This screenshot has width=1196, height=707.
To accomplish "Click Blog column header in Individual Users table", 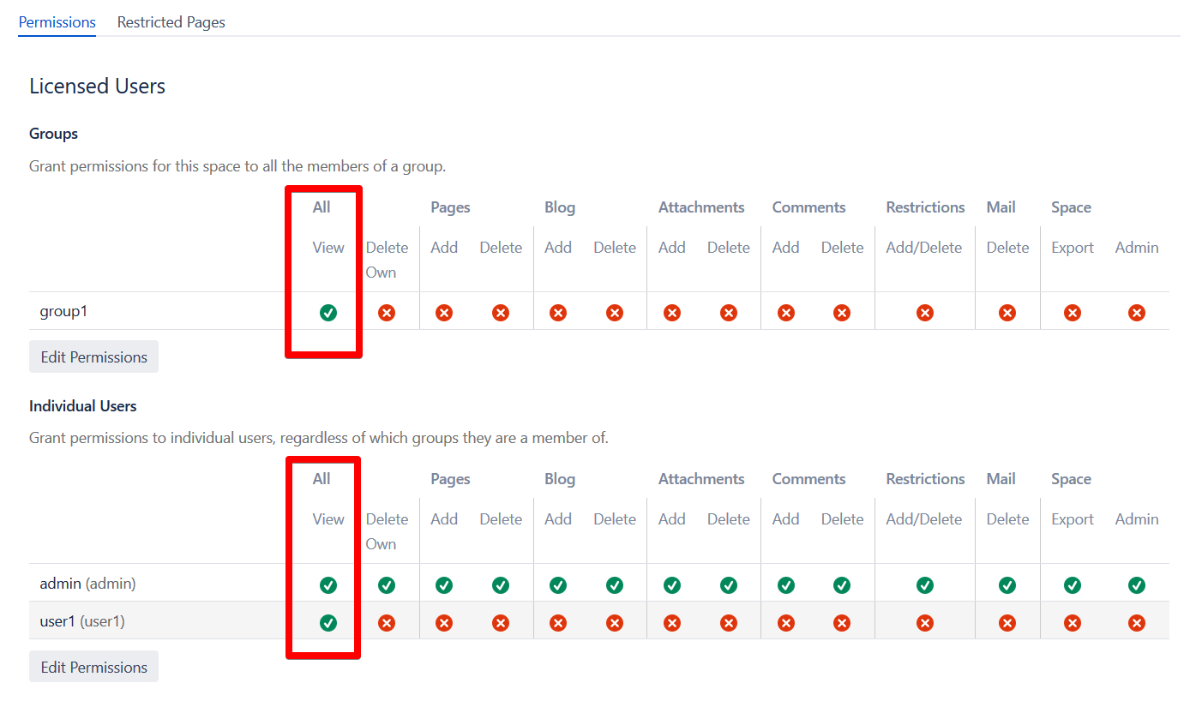I will click(x=560, y=479).
